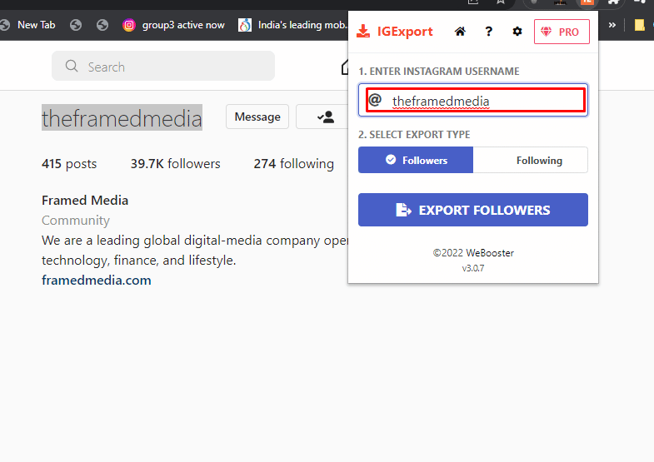Image resolution: width=654 pixels, height=462 pixels.
Task: Open the 274 following list
Action: pyautogui.click(x=293, y=164)
